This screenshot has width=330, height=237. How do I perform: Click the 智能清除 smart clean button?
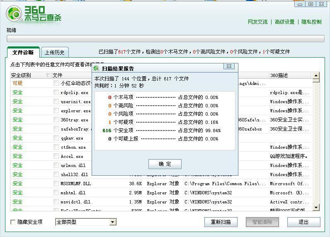pyautogui.click(x=262, y=222)
